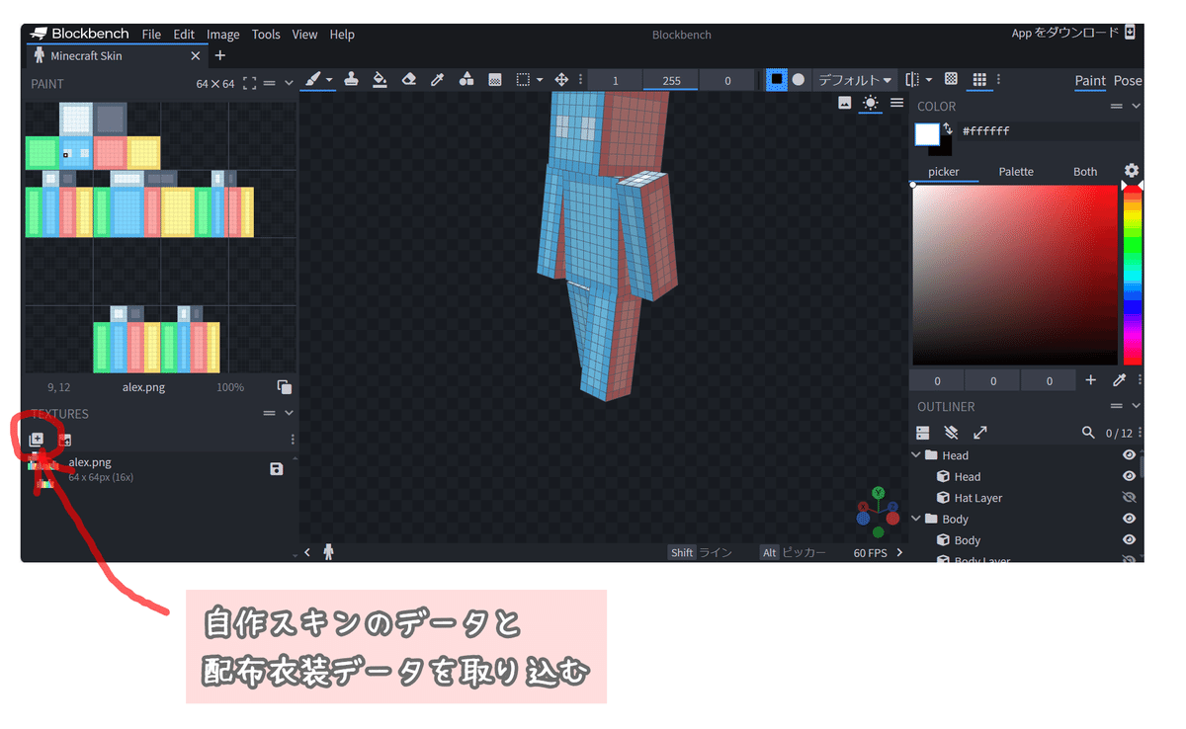Image resolution: width=1186 pixels, height=729 pixels.
Task: Open the viewport hamburger menu
Action: pyautogui.click(x=896, y=103)
